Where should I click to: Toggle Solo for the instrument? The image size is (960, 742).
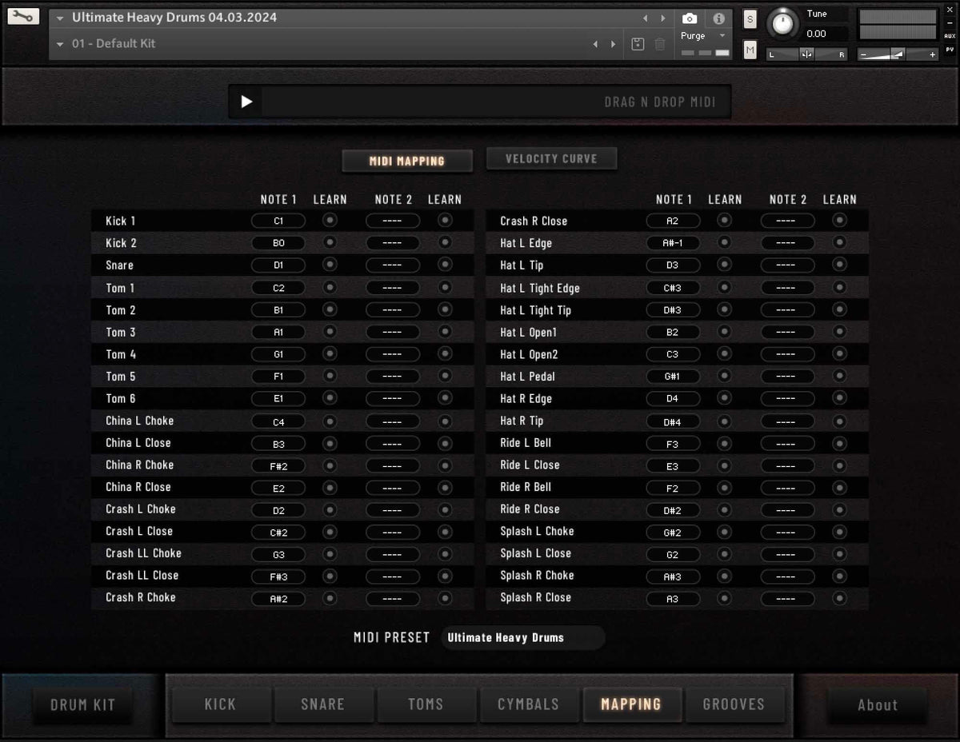[750, 19]
